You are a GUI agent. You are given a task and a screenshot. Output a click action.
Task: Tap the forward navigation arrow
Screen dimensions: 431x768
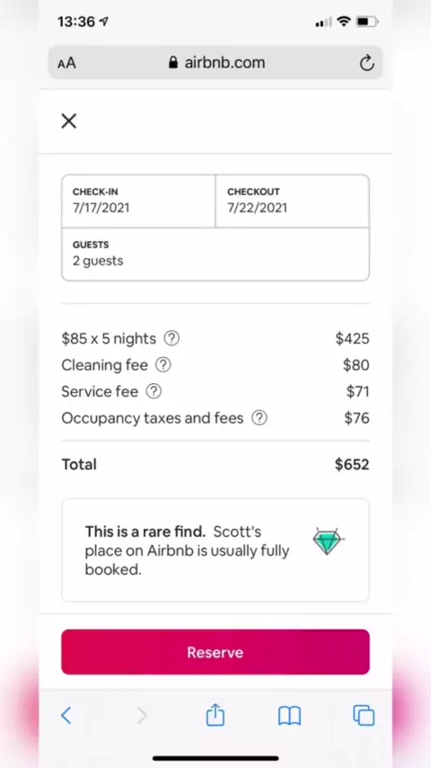(141, 715)
